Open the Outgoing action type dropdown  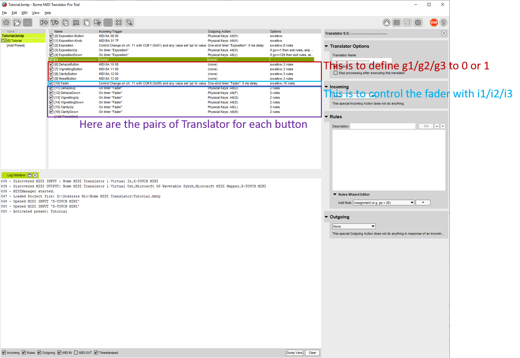click(354, 226)
